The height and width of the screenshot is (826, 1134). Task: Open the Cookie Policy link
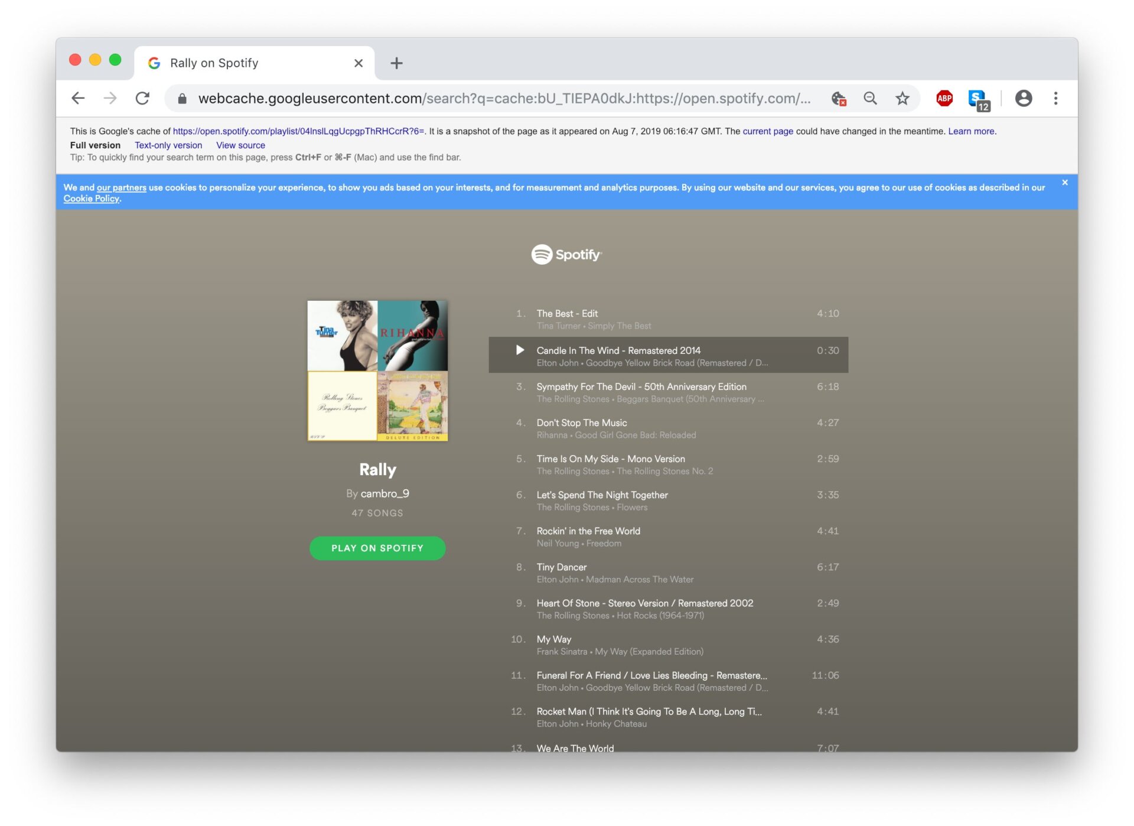[x=91, y=199]
